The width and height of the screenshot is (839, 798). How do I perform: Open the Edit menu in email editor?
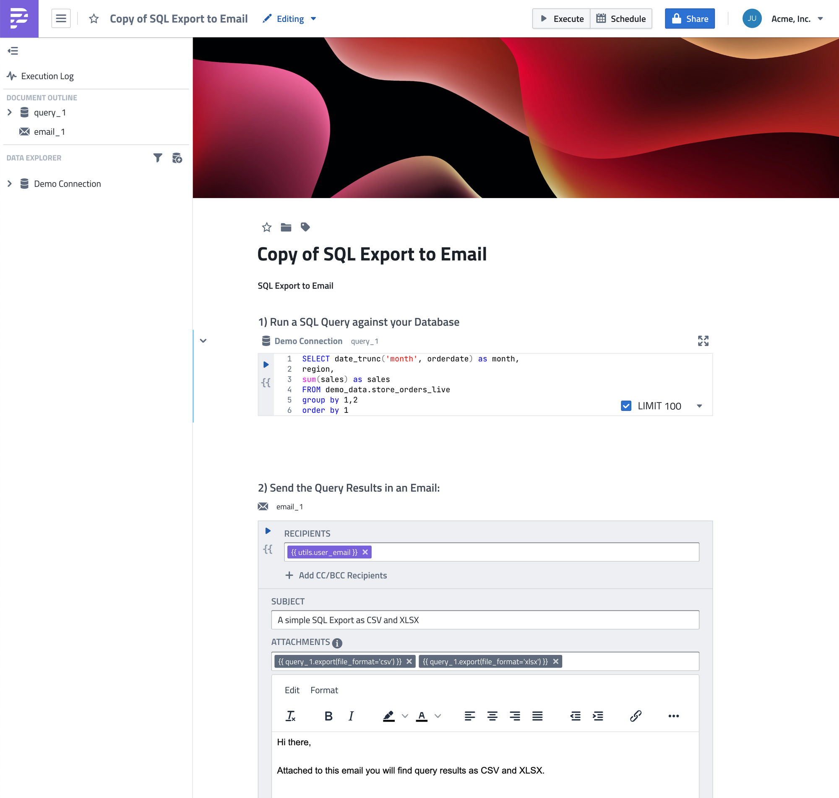tap(292, 690)
